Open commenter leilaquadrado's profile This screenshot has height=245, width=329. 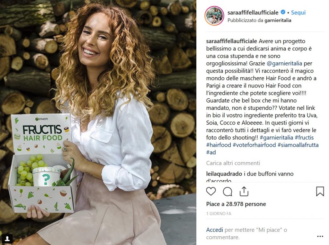pos(224,174)
